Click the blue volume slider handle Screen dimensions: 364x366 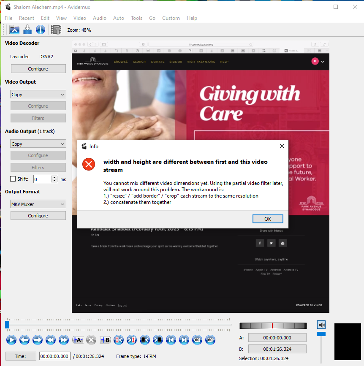pyautogui.click(x=321, y=334)
